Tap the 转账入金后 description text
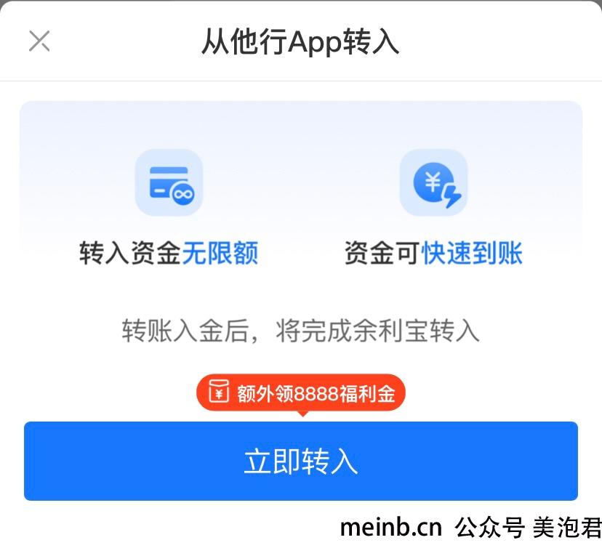 pyautogui.click(x=185, y=331)
